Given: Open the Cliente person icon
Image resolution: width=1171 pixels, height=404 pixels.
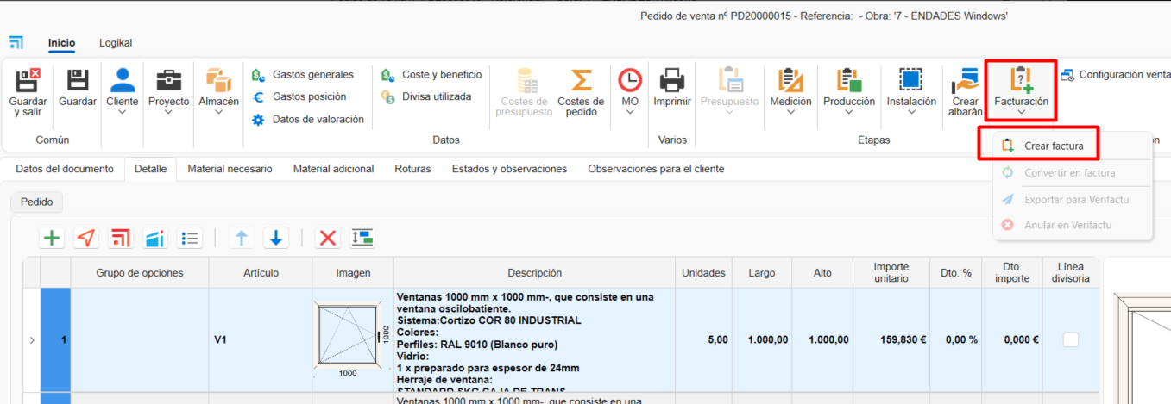Looking at the screenshot, I should (122, 80).
